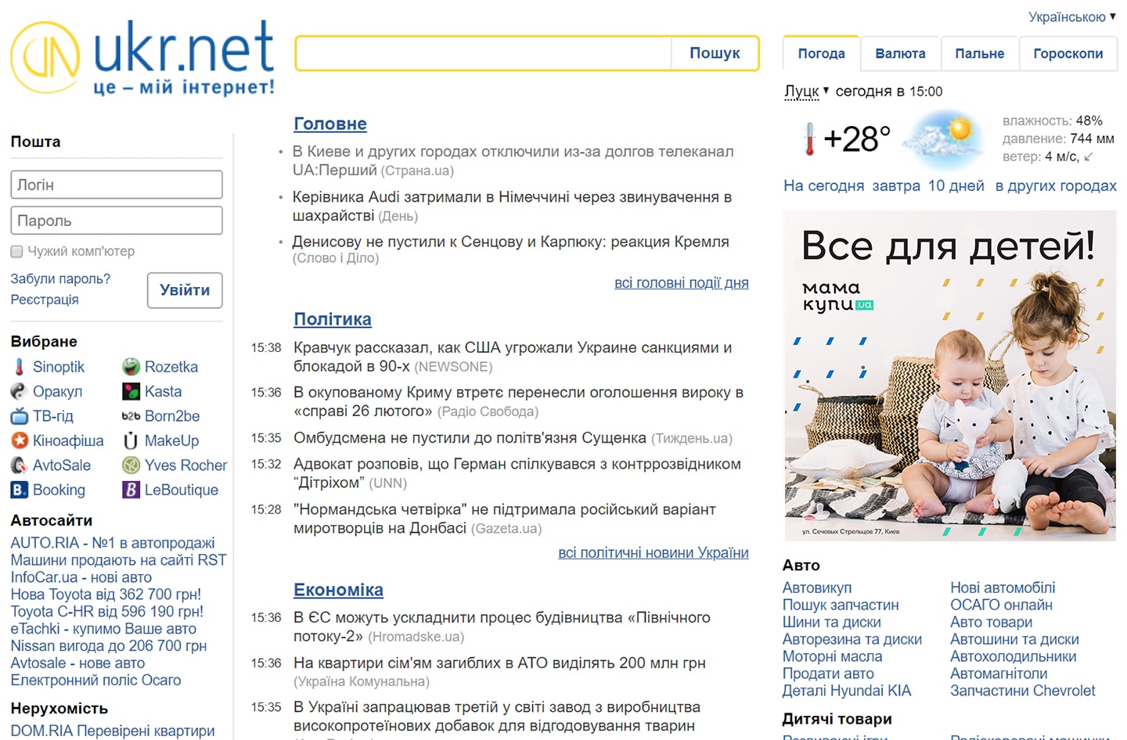Open 'Машини продають на сайті RST' link

click(118, 560)
